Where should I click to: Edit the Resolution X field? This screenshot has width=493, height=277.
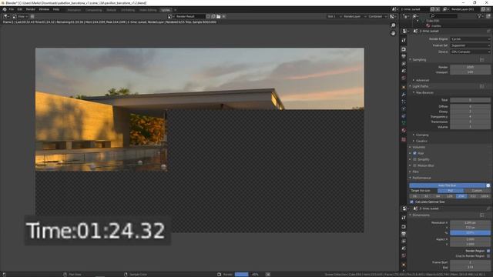(x=470, y=222)
